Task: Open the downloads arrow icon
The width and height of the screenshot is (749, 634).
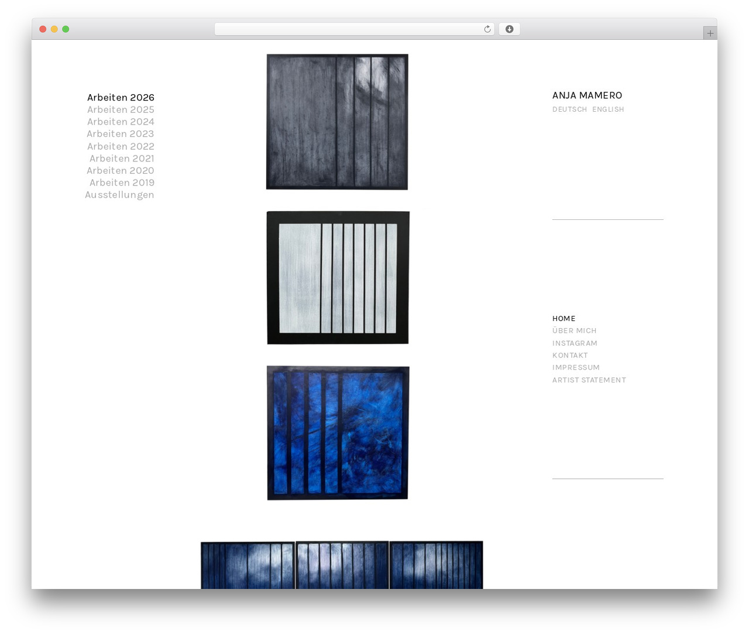Action: click(509, 29)
